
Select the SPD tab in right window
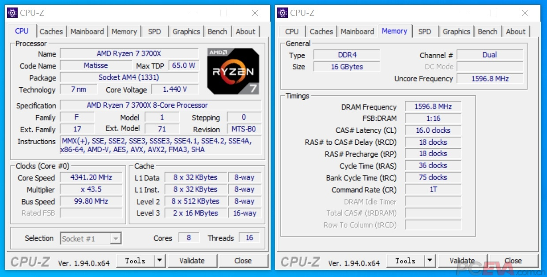point(425,31)
